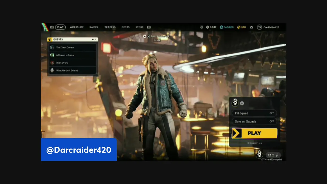Click the Crossplay: On label
This screenshot has height=184, width=327.
254,143
